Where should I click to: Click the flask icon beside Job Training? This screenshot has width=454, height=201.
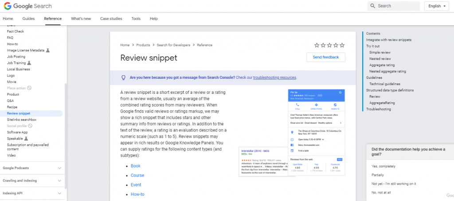pyautogui.click(x=29, y=63)
